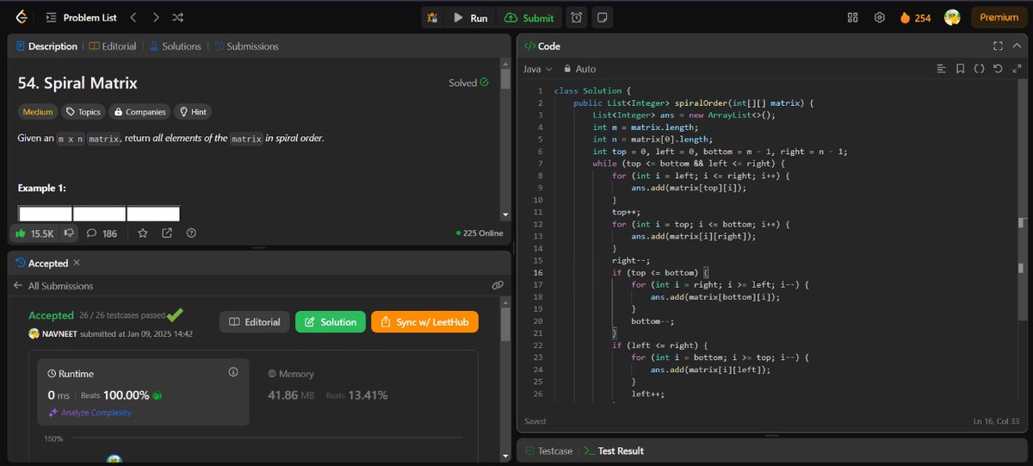Open the 186 comments

click(x=102, y=233)
